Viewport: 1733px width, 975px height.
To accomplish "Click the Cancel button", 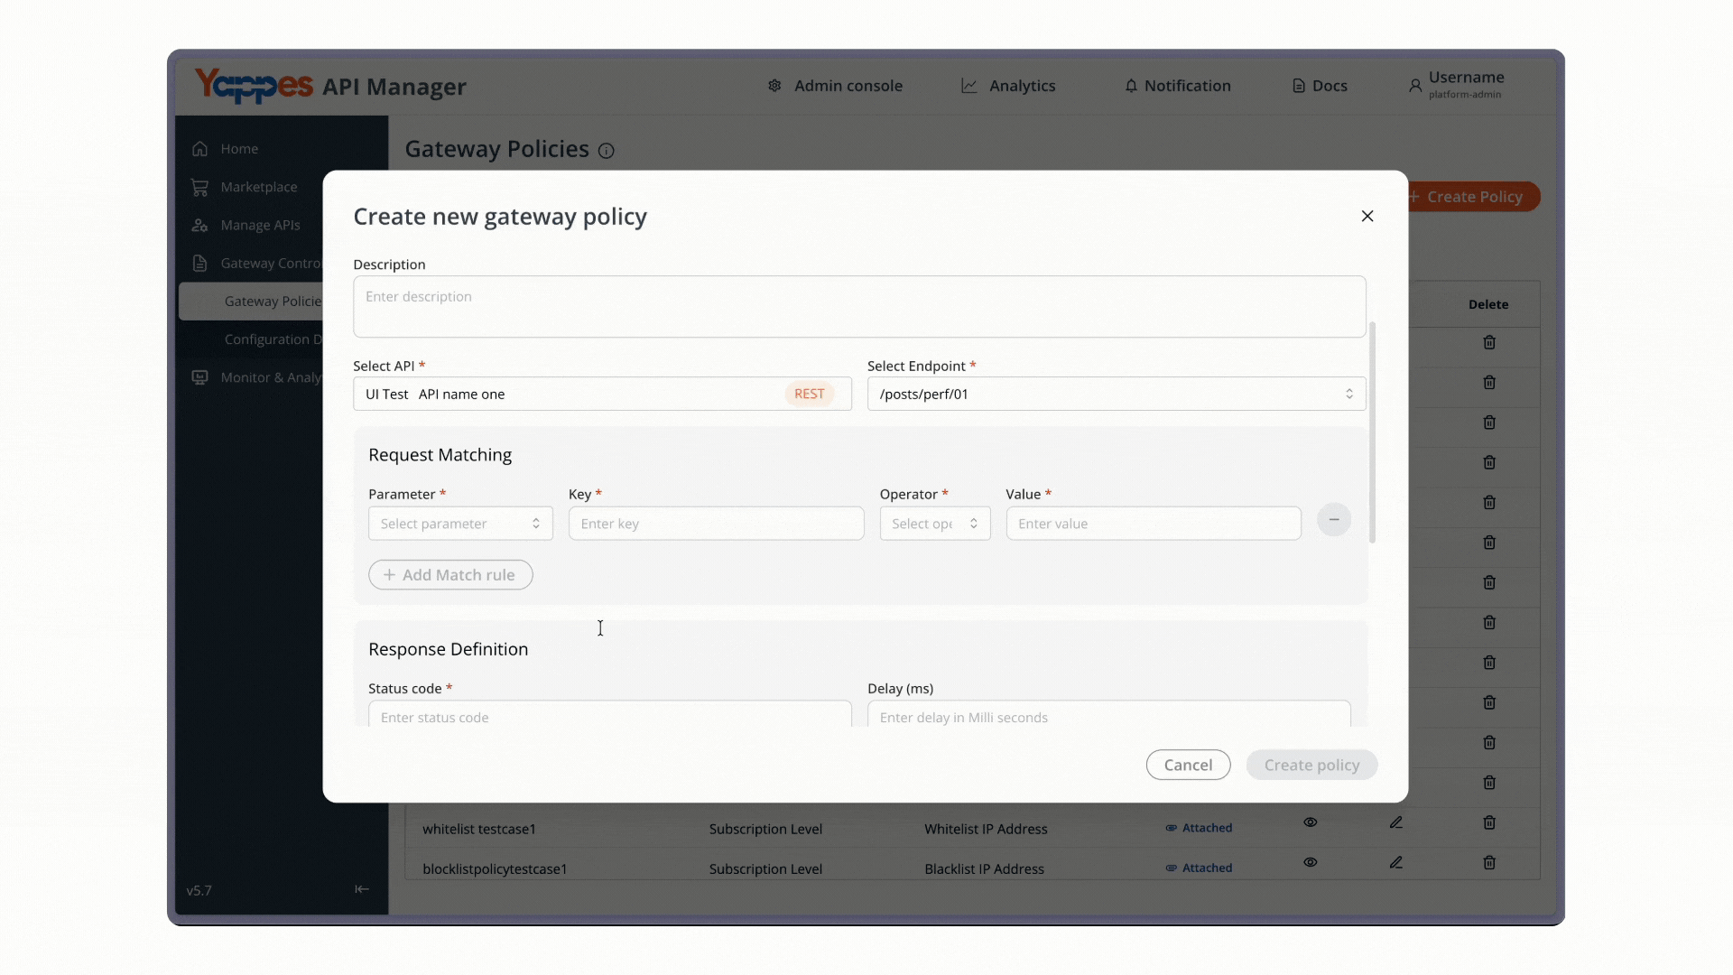I will coord(1188,765).
